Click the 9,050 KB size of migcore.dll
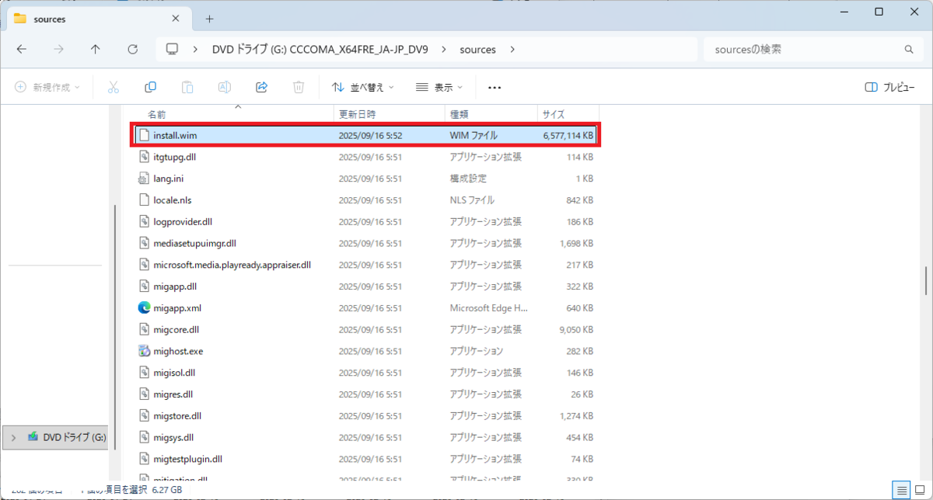The image size is (933, 500). coord(576,330)
